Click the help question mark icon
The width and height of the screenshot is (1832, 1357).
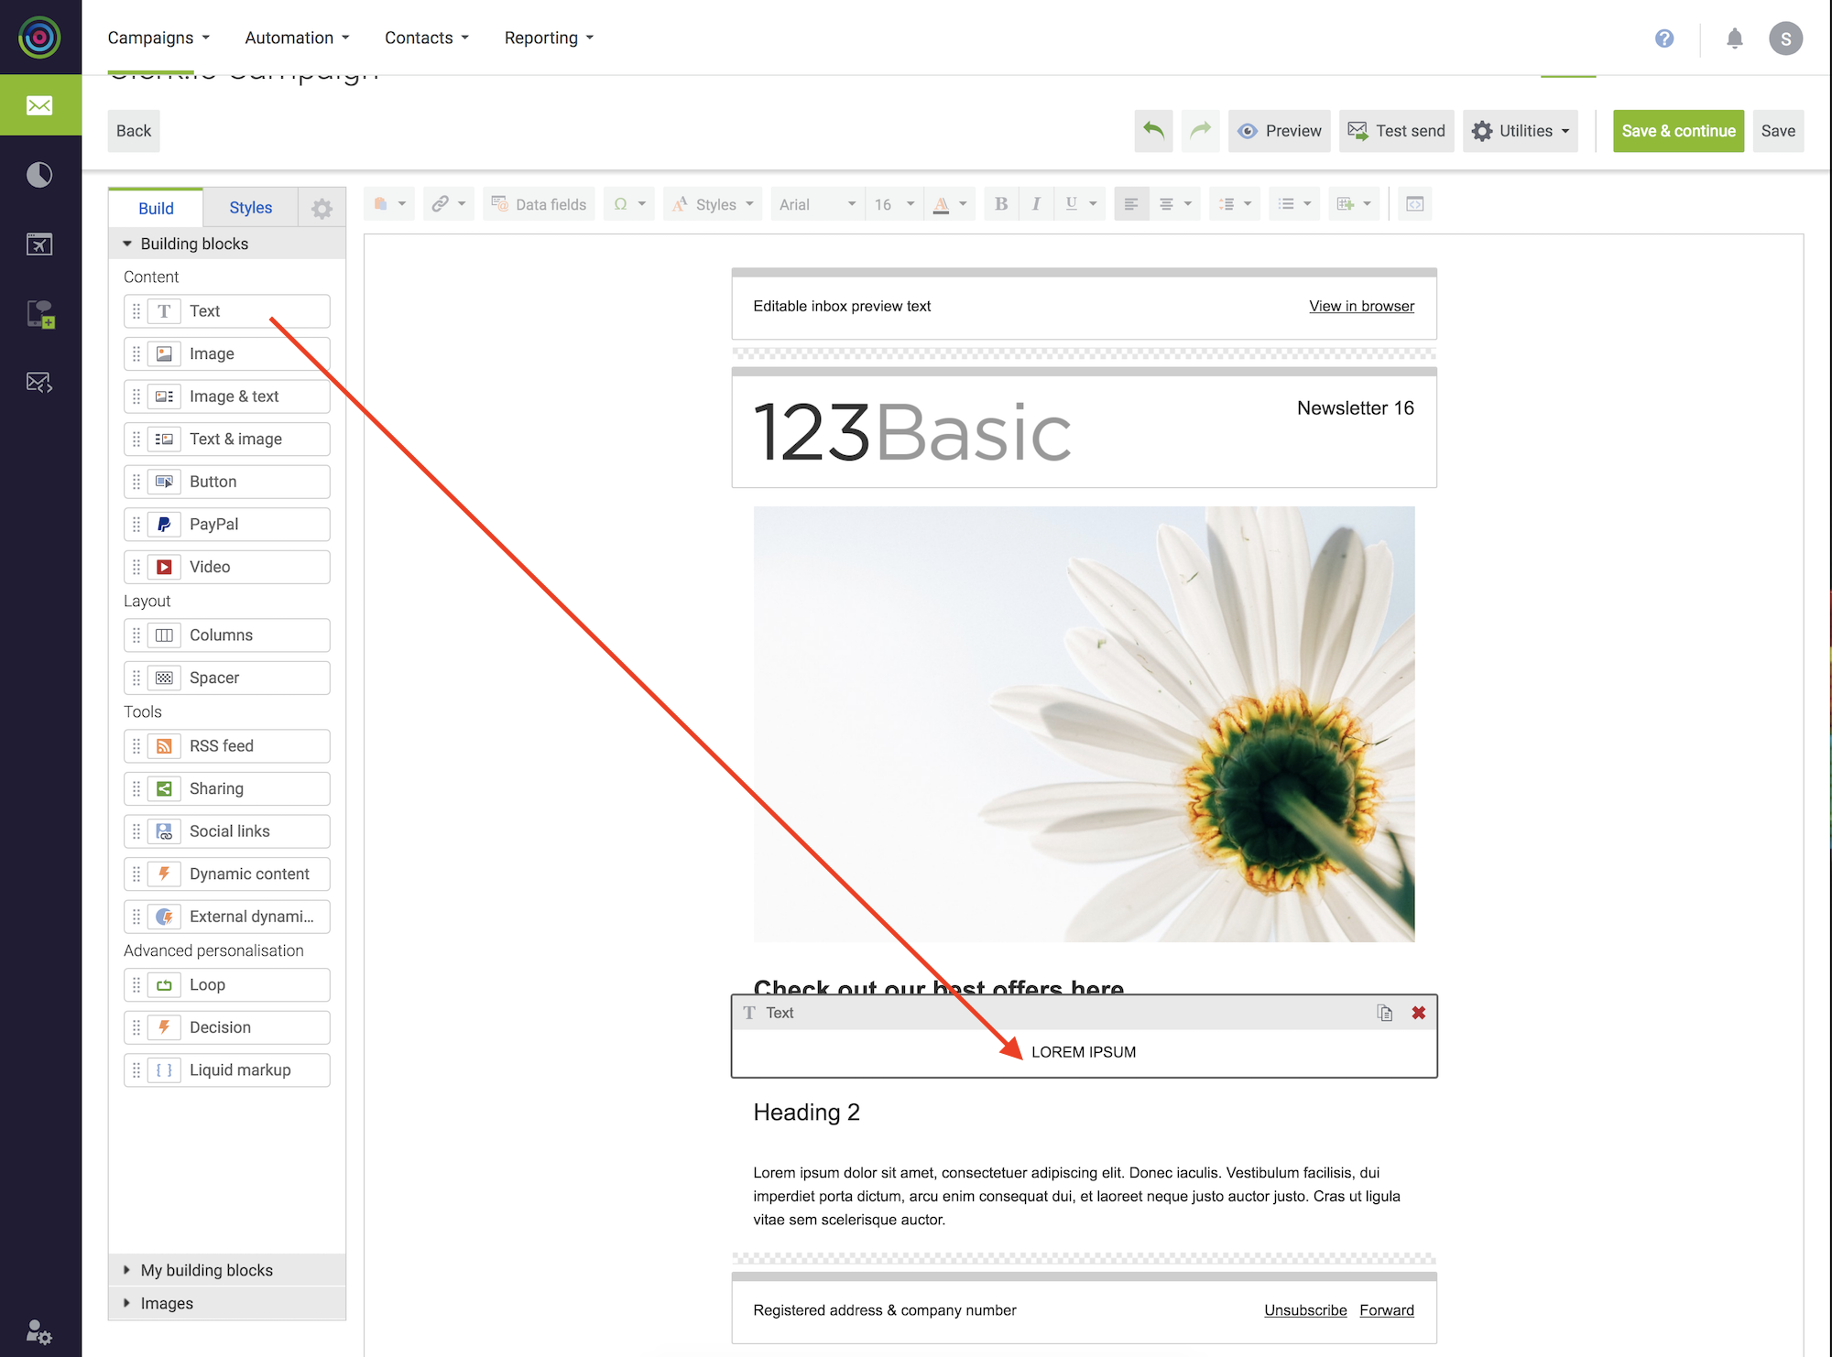pos(1664,38)
